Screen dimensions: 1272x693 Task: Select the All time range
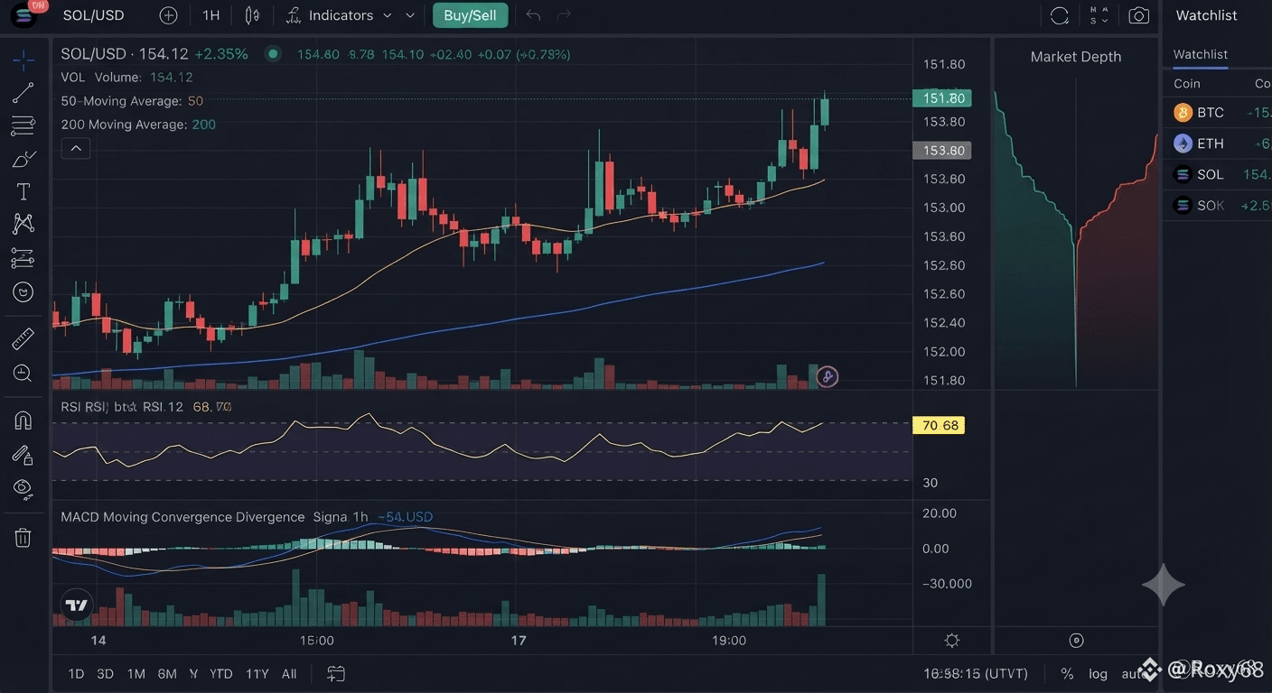point(289,674)
